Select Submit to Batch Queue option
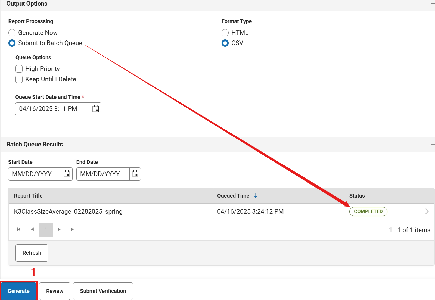 (12, 43)
